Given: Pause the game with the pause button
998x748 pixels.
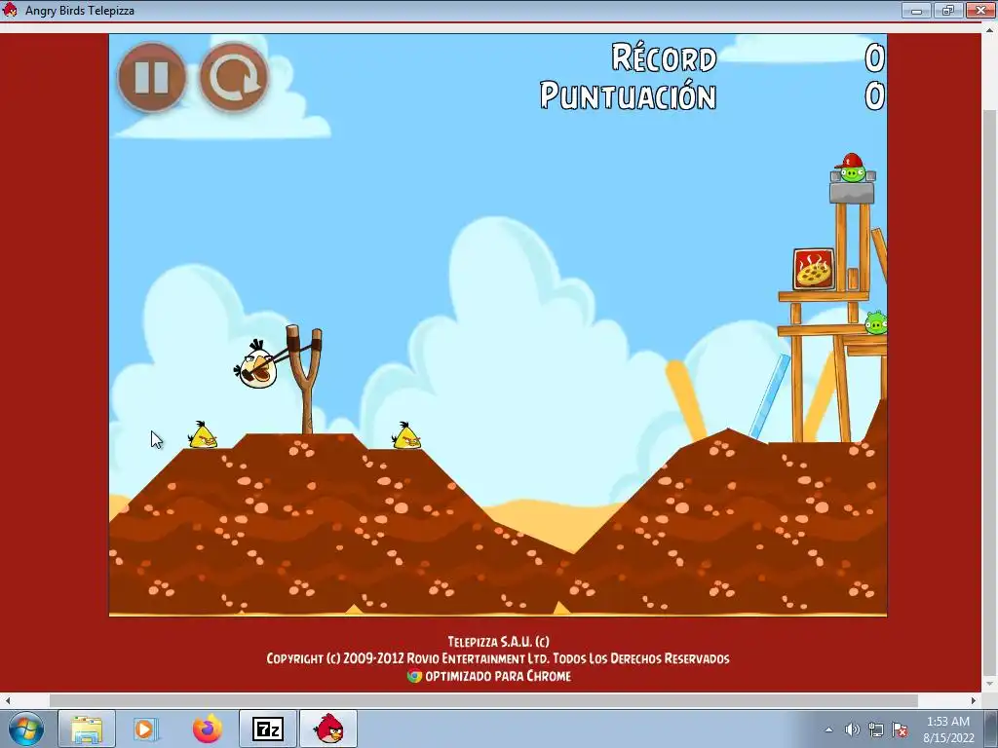Looking at the screenshot, I should click(151, 78).
